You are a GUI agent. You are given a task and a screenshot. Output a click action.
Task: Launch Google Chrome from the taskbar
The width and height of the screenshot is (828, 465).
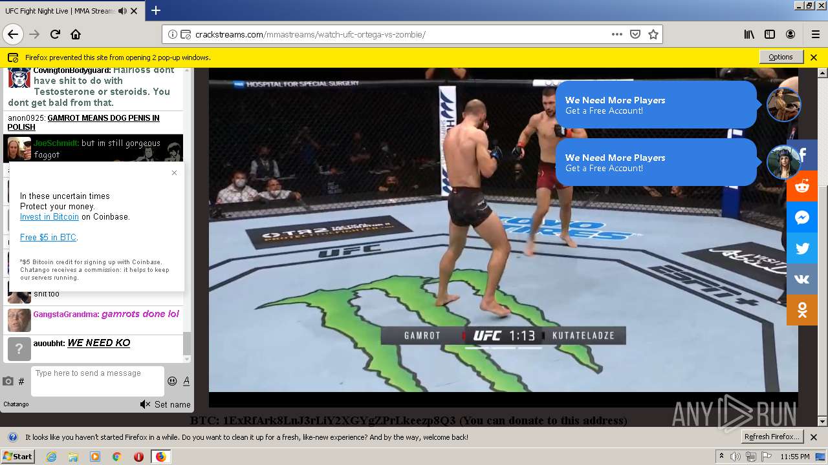click(117, 457)
